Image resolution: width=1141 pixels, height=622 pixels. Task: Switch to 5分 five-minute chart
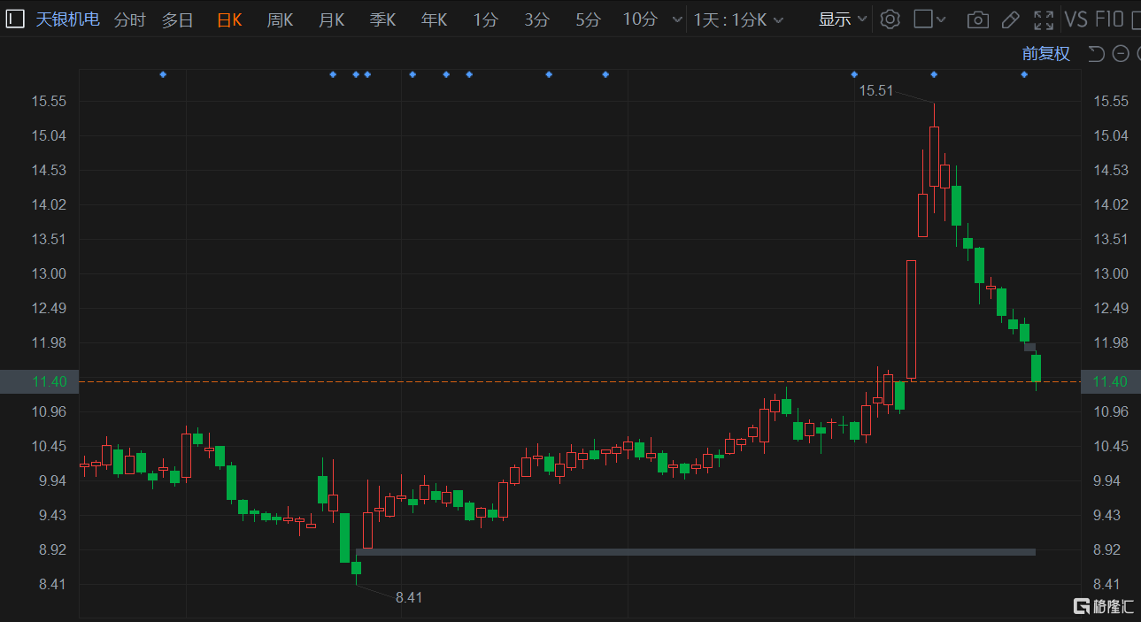588,19
